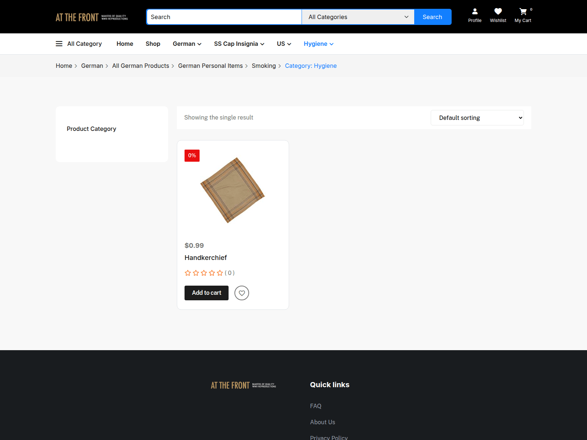Viewport: 587px width, 440px height.
Task: Expand the All Categories search dropdown
Action: tap(358, 17)
